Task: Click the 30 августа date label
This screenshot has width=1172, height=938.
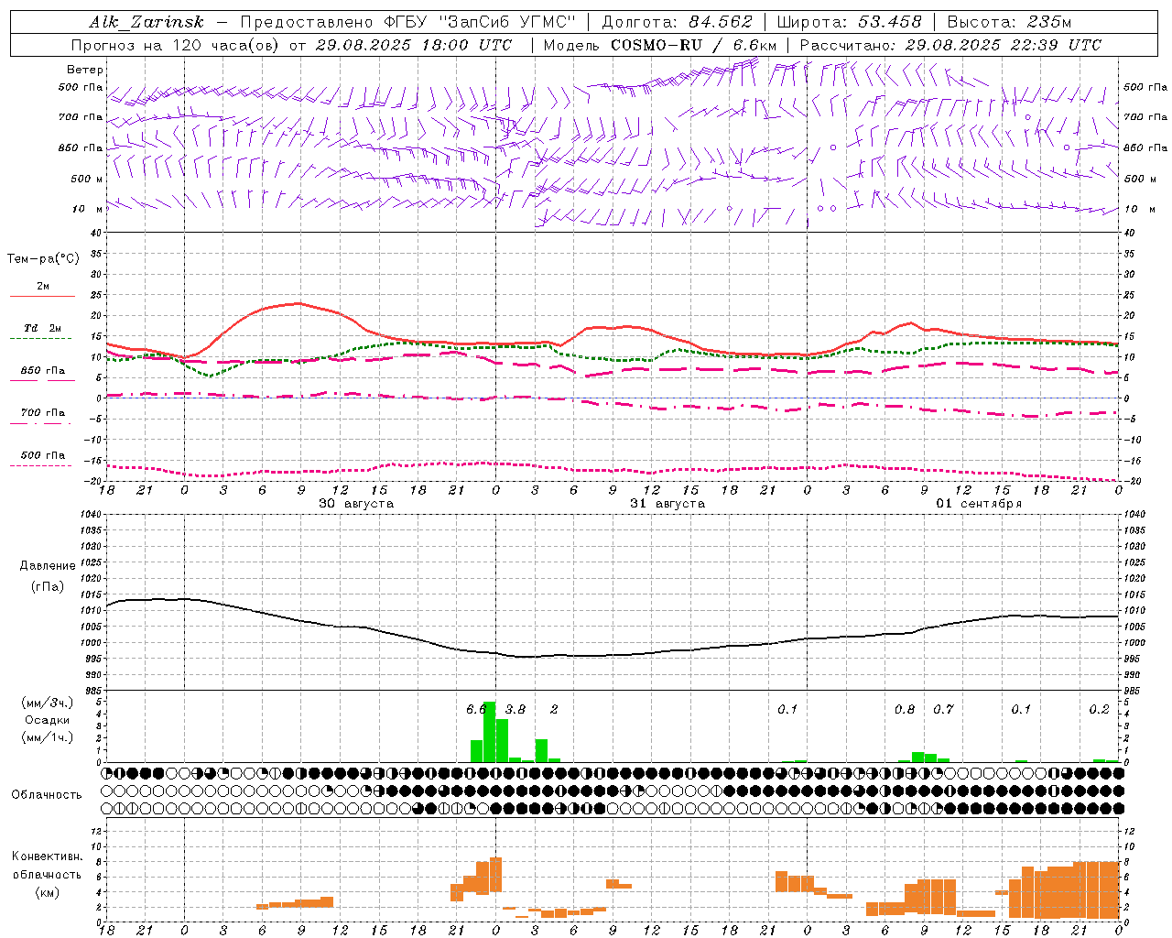Action: pyautogui.click(x=356, y=504)
